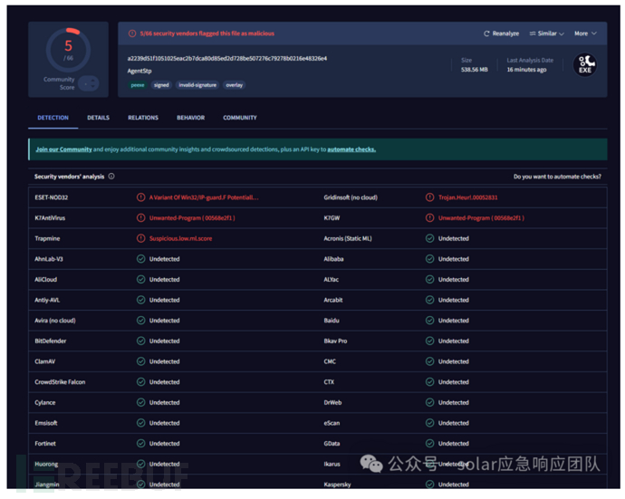Click the Acronis (Static ML) vendor name
The width and height of the screenshot is (625, 499).
pos(348,238)
